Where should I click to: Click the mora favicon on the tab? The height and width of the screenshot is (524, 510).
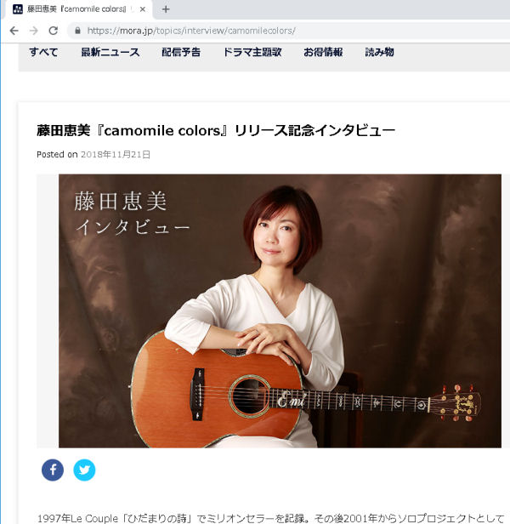coord(17,9)
